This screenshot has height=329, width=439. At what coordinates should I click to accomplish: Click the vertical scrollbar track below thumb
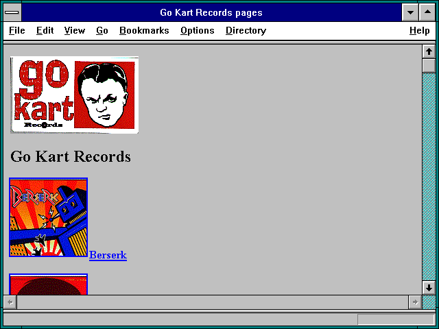[x=429, y=177]
